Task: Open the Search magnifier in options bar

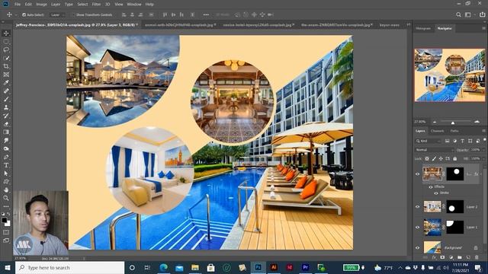Action: point(458,14)
